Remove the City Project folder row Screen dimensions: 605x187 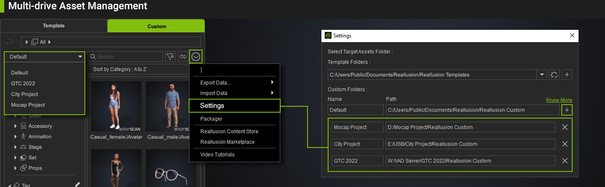click(x=565, y=144)
